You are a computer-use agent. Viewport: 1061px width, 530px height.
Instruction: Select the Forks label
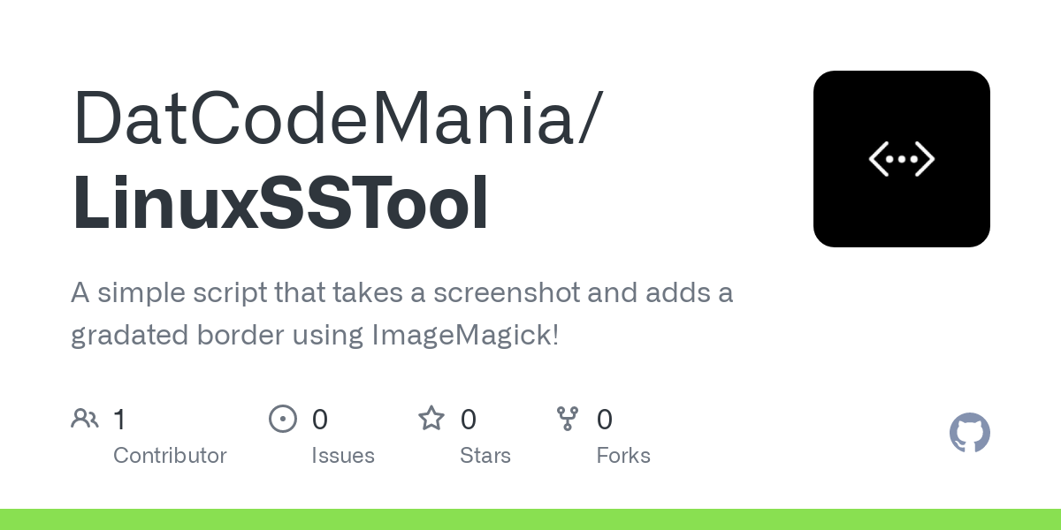[x=623, y=456]
